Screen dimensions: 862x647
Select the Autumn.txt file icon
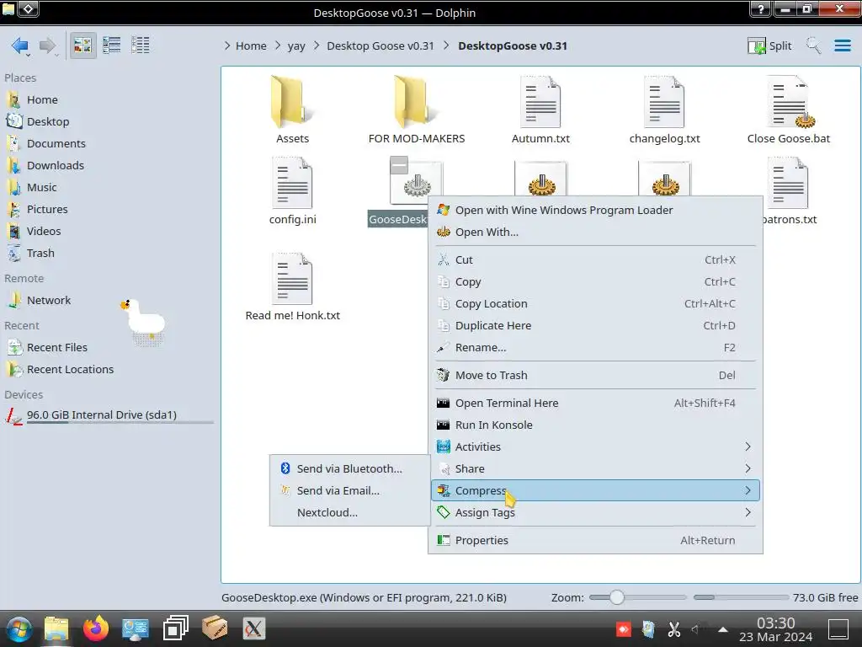[540, 102]
